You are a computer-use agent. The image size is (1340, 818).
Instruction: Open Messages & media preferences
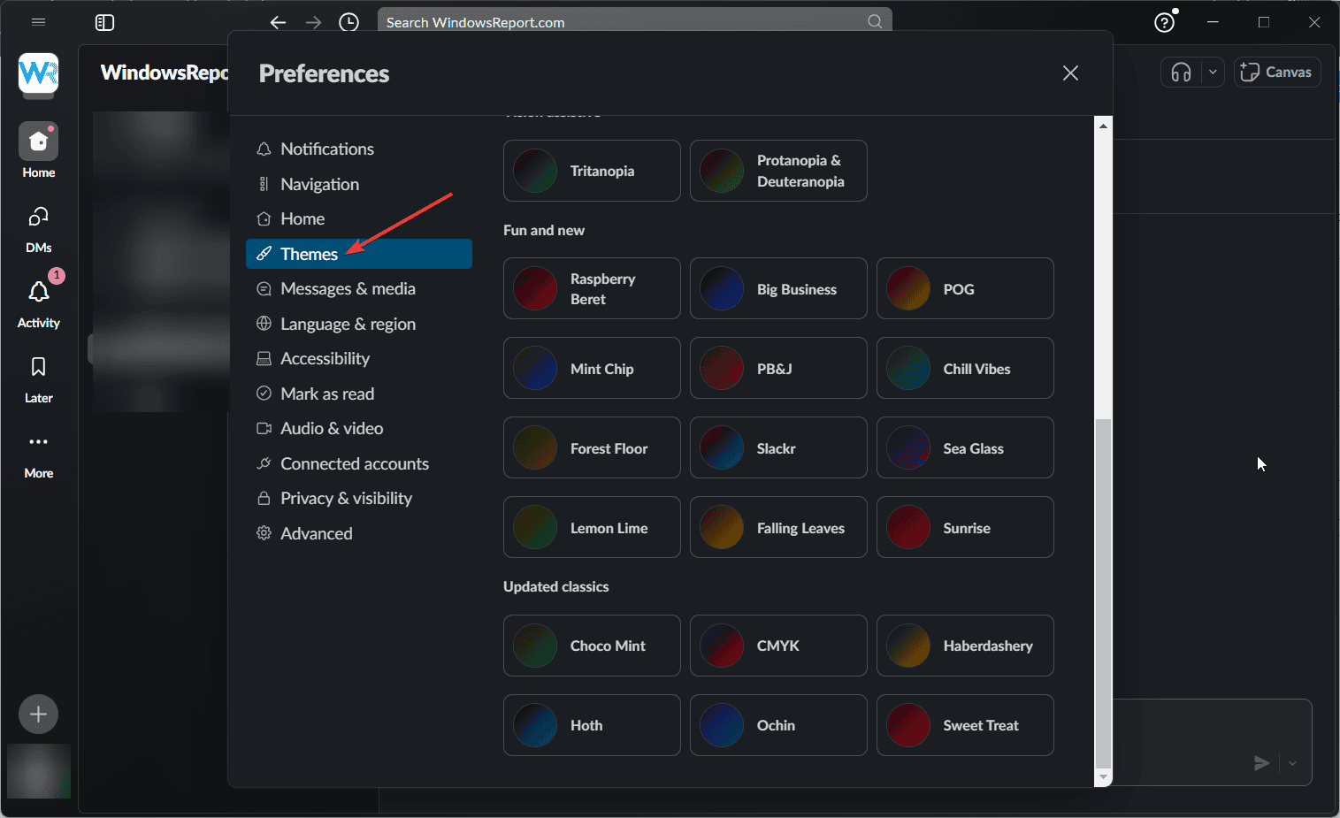pos(359,288)
